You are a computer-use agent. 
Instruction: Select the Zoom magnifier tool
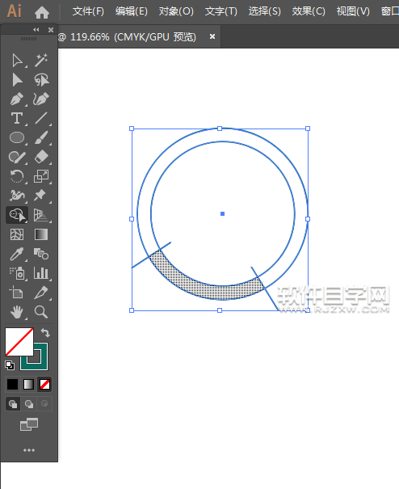(41, 312)
